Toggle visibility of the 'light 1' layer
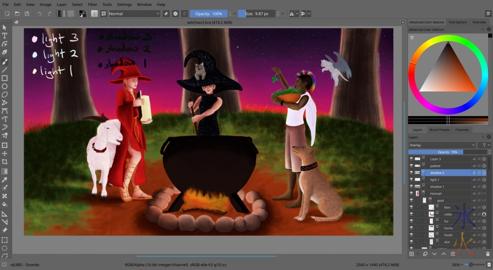Screen dimensions: 493x270 pos(412,180)
